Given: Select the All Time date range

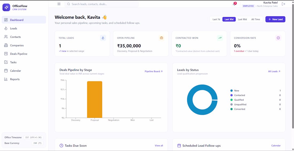Looking at the screenshot, I should click(256, 19).
